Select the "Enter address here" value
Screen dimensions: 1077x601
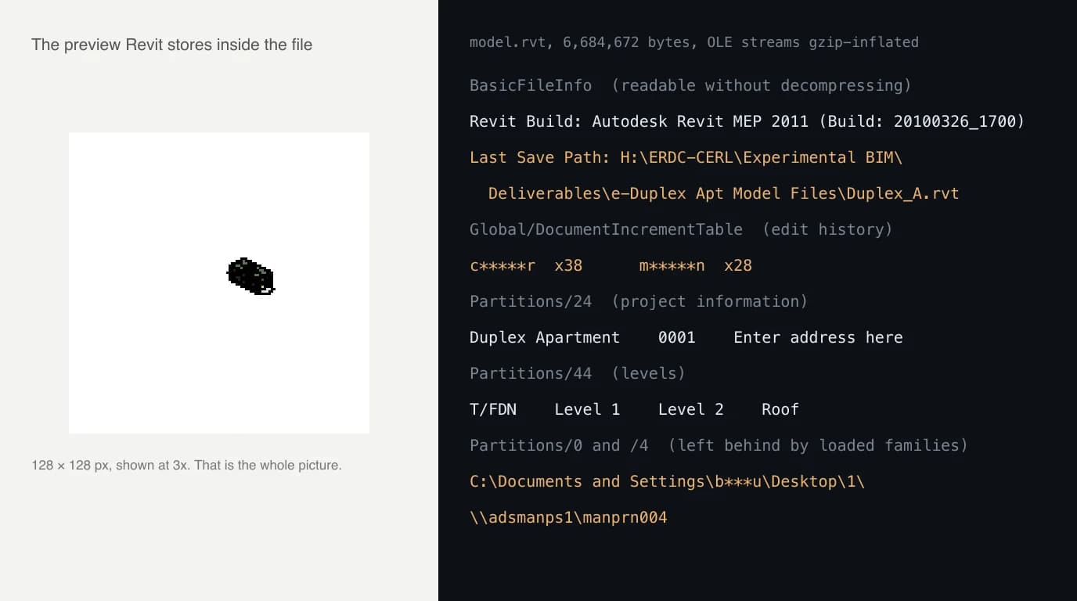[818, 337]
